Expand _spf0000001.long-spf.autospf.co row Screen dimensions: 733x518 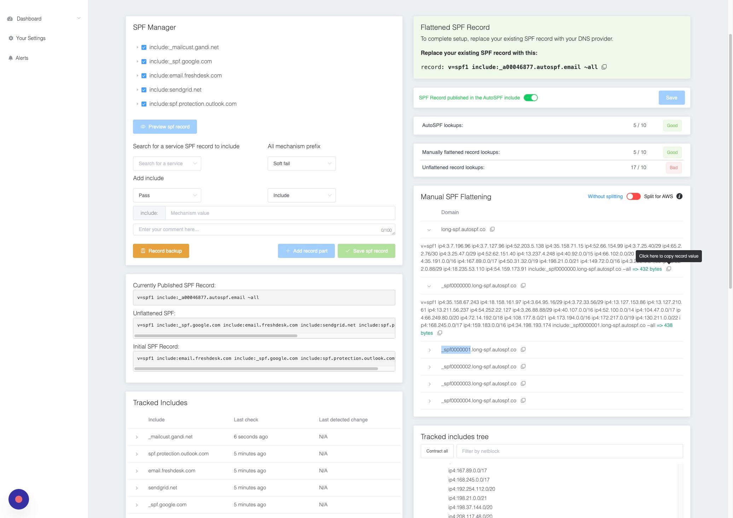tap(429, 350)
